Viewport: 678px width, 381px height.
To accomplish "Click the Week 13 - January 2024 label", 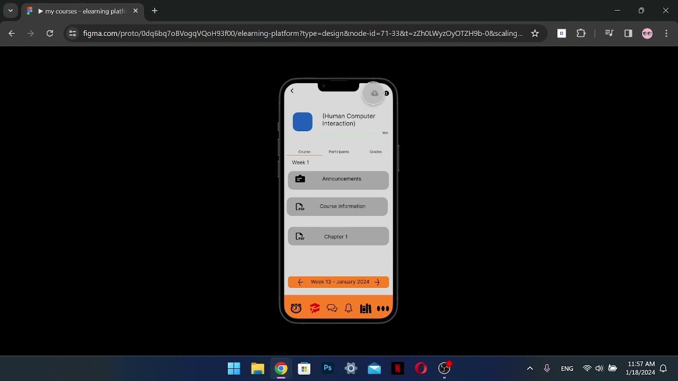I will (340, 282).
